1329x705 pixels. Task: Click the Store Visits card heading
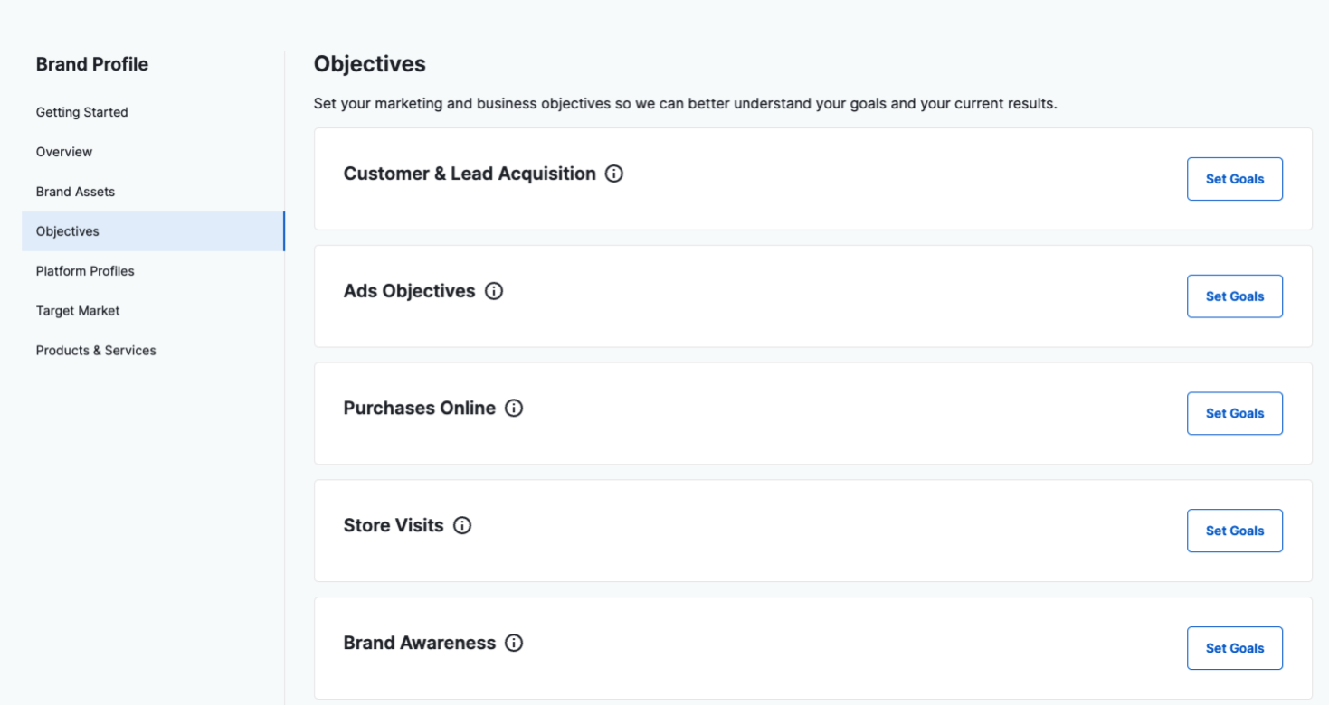(394, 525)
